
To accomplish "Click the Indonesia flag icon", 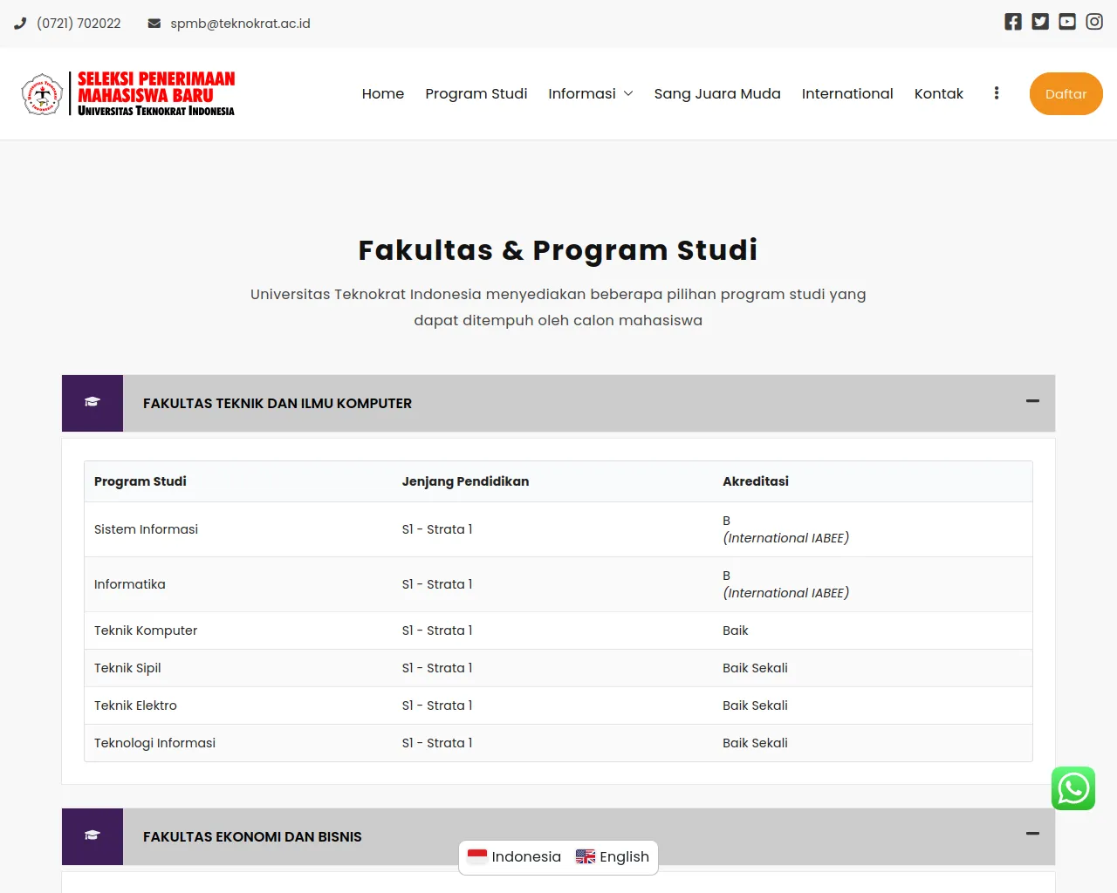I will [477, 856].
